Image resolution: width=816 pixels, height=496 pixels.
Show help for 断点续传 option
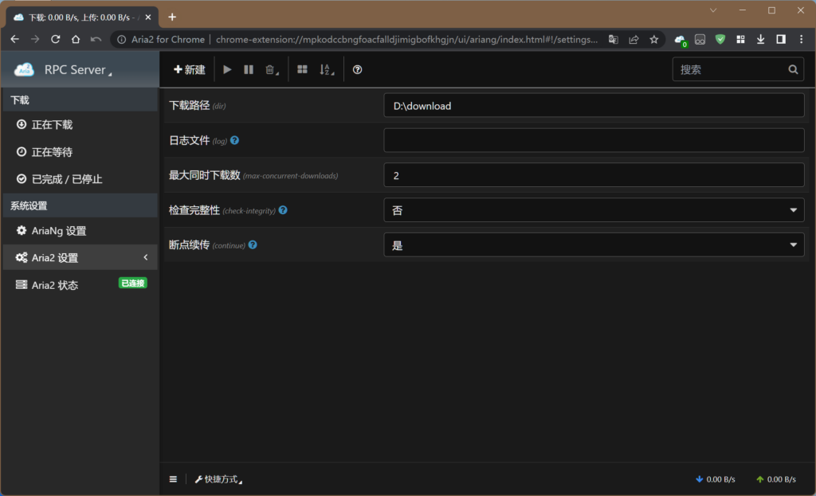(x=253, y=245)
